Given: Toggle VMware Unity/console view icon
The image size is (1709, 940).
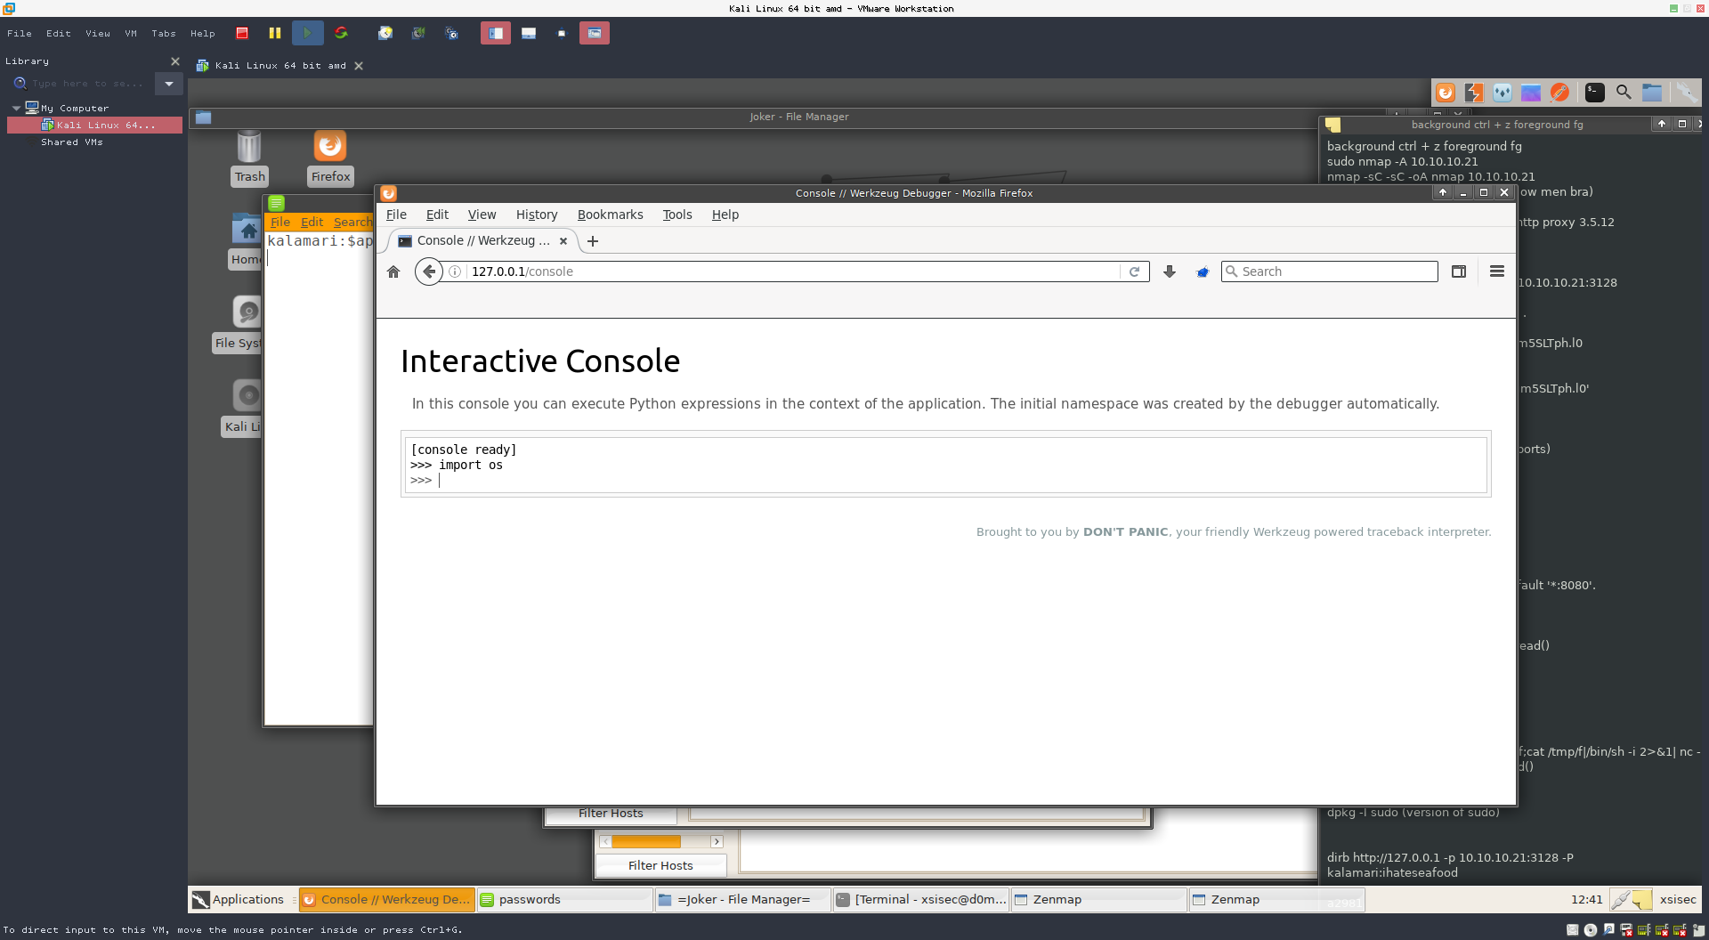Looking at the screenshot, I should [595, 33].
